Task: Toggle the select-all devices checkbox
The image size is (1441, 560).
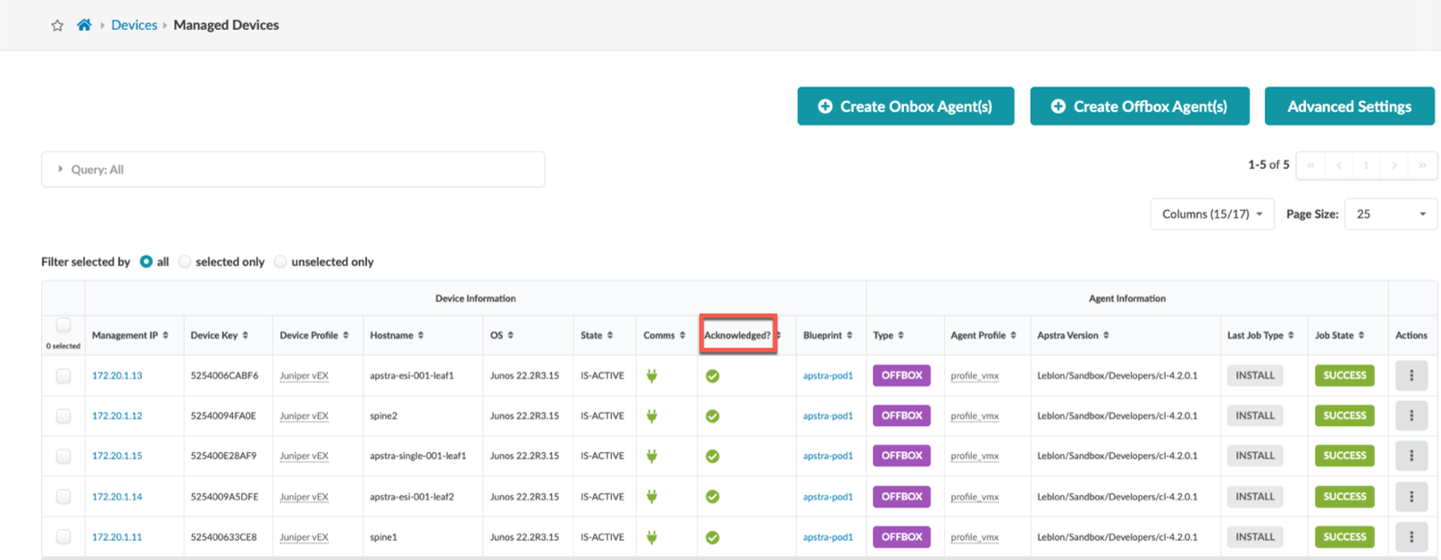Action: (x=64, y=326)
